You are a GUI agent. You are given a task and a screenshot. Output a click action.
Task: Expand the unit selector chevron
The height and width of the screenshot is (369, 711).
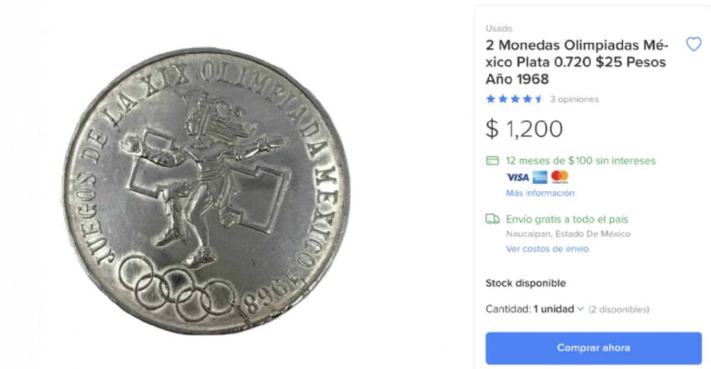click(x=580, y=309)
